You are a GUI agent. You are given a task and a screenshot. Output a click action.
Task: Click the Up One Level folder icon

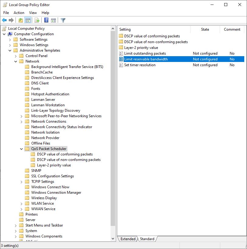click(x=20, y=20)
